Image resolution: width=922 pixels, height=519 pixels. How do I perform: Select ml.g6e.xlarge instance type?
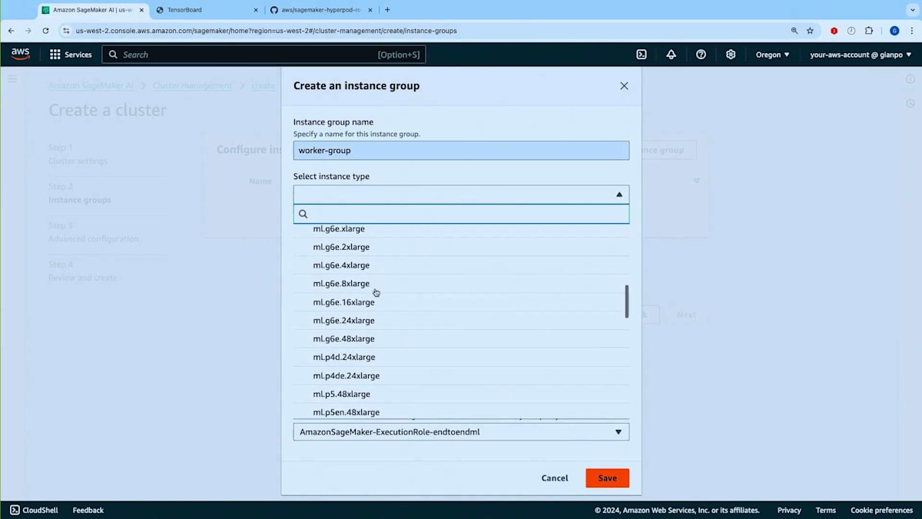[461, 229]
